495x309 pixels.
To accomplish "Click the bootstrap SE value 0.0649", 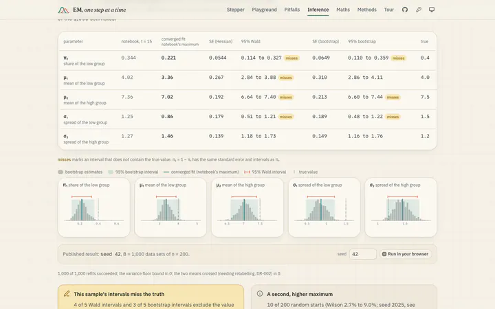I will (321, 58).
